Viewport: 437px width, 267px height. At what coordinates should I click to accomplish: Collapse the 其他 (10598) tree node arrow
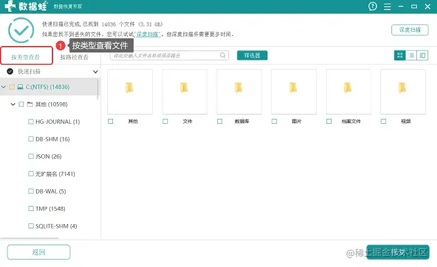pos(13,104)
